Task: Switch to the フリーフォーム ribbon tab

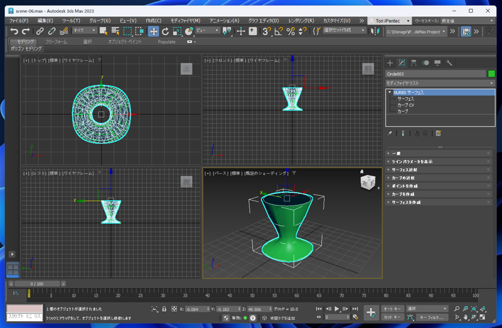Action: [x=56, y=41]
